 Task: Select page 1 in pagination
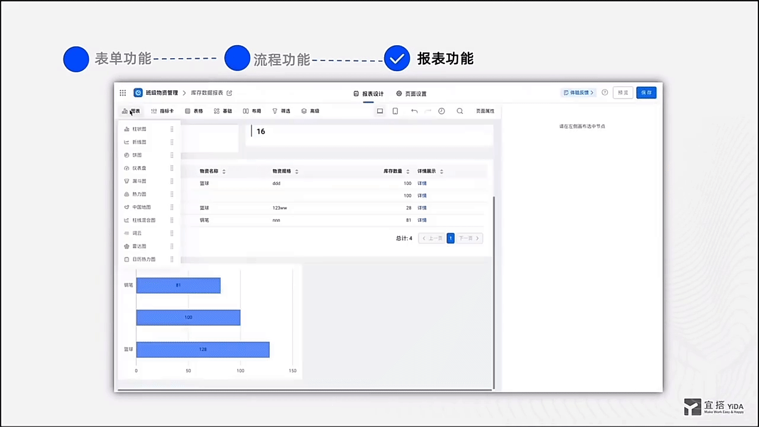point(451,238)
